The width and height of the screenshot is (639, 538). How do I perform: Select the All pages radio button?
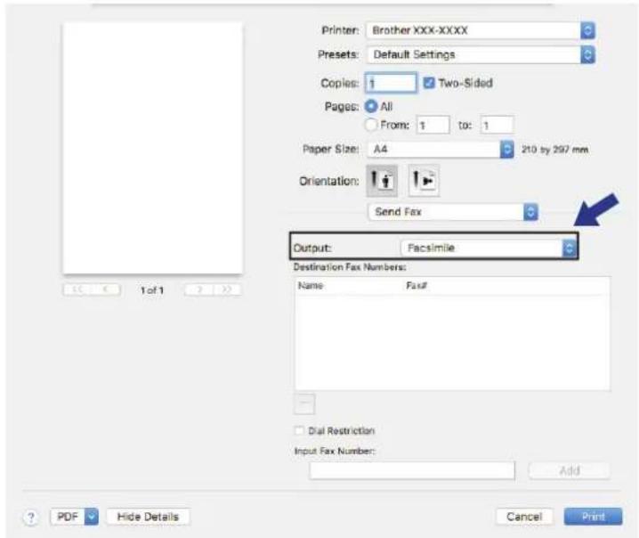click(371, 107)
